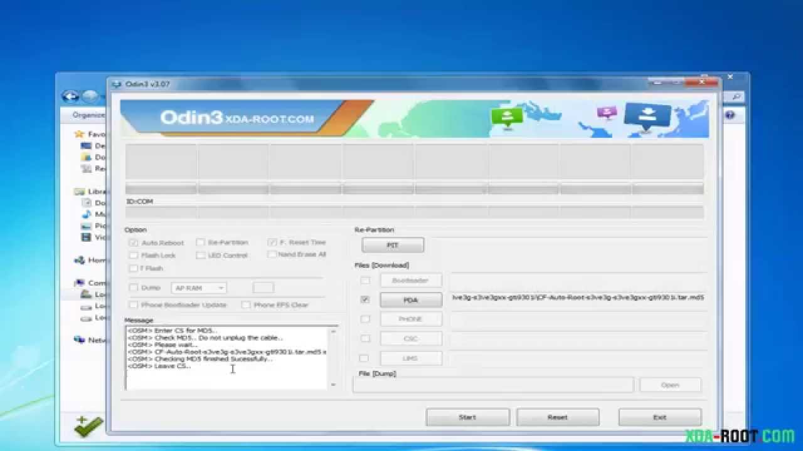Click the Open button for File Dump
Image resolution: width=803 pixels, height=451 pixels.
click(x=670, y=385)
